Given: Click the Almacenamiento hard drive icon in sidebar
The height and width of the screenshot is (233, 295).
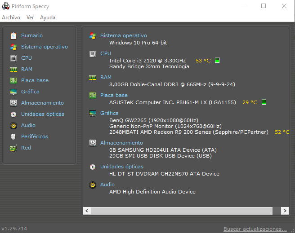Looking at the screenshot, I should [13, 103].
